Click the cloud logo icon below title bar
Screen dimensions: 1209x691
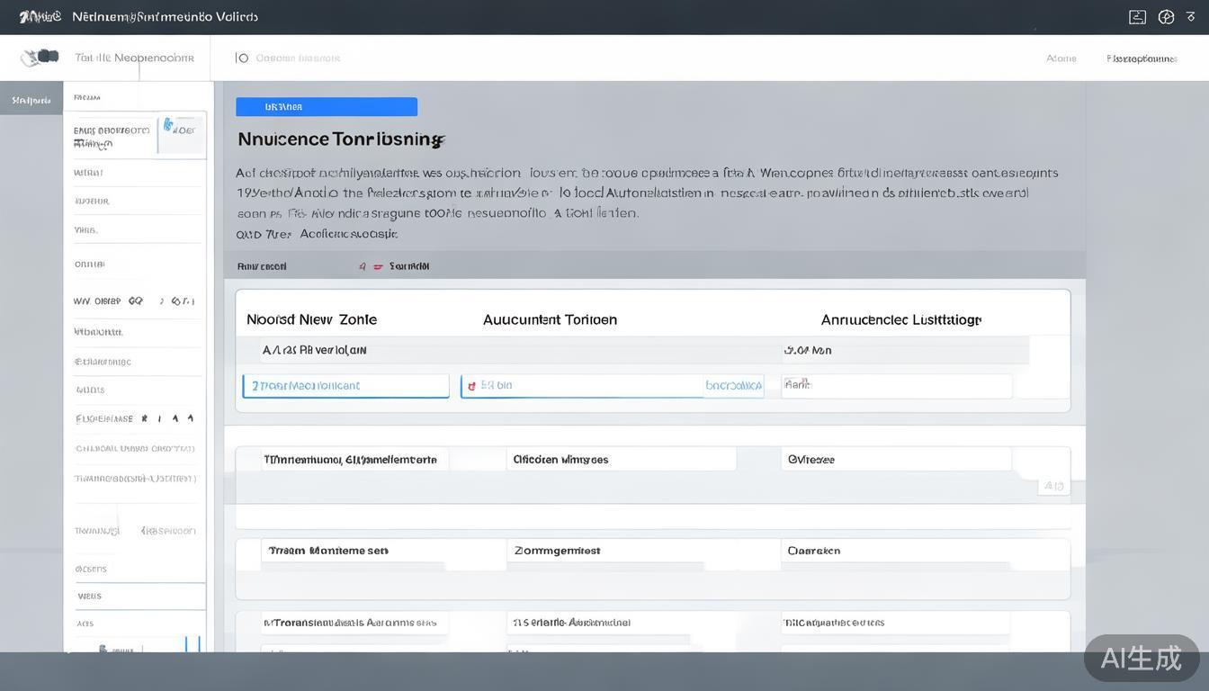[x=40, y=58]
